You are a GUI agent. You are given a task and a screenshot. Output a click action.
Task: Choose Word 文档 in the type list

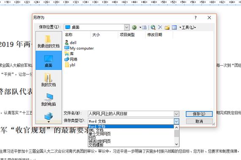[x=131, y=126]
